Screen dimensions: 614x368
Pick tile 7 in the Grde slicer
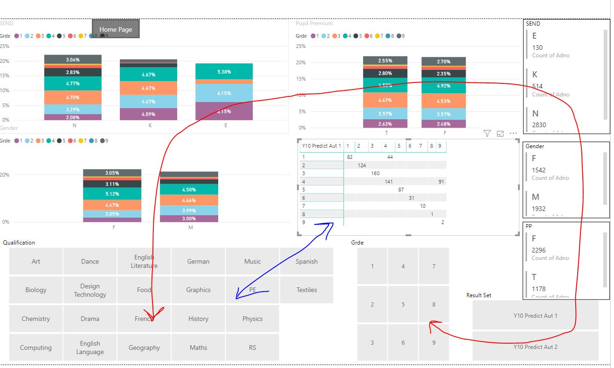point(434,266)
